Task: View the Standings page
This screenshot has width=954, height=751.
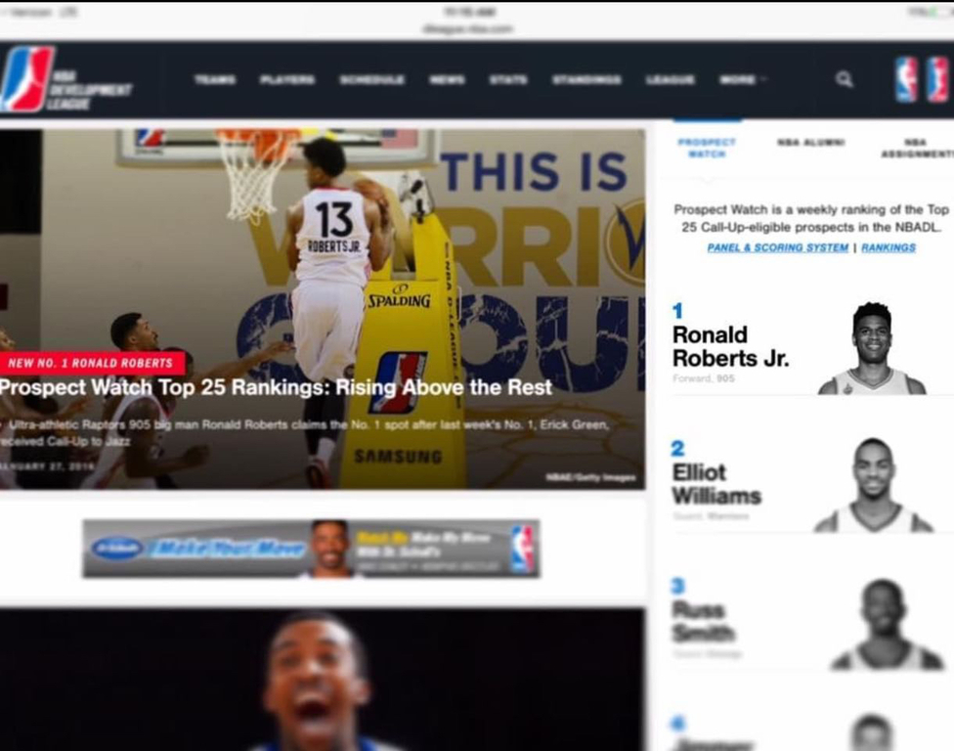Action: tap(586, 80)
